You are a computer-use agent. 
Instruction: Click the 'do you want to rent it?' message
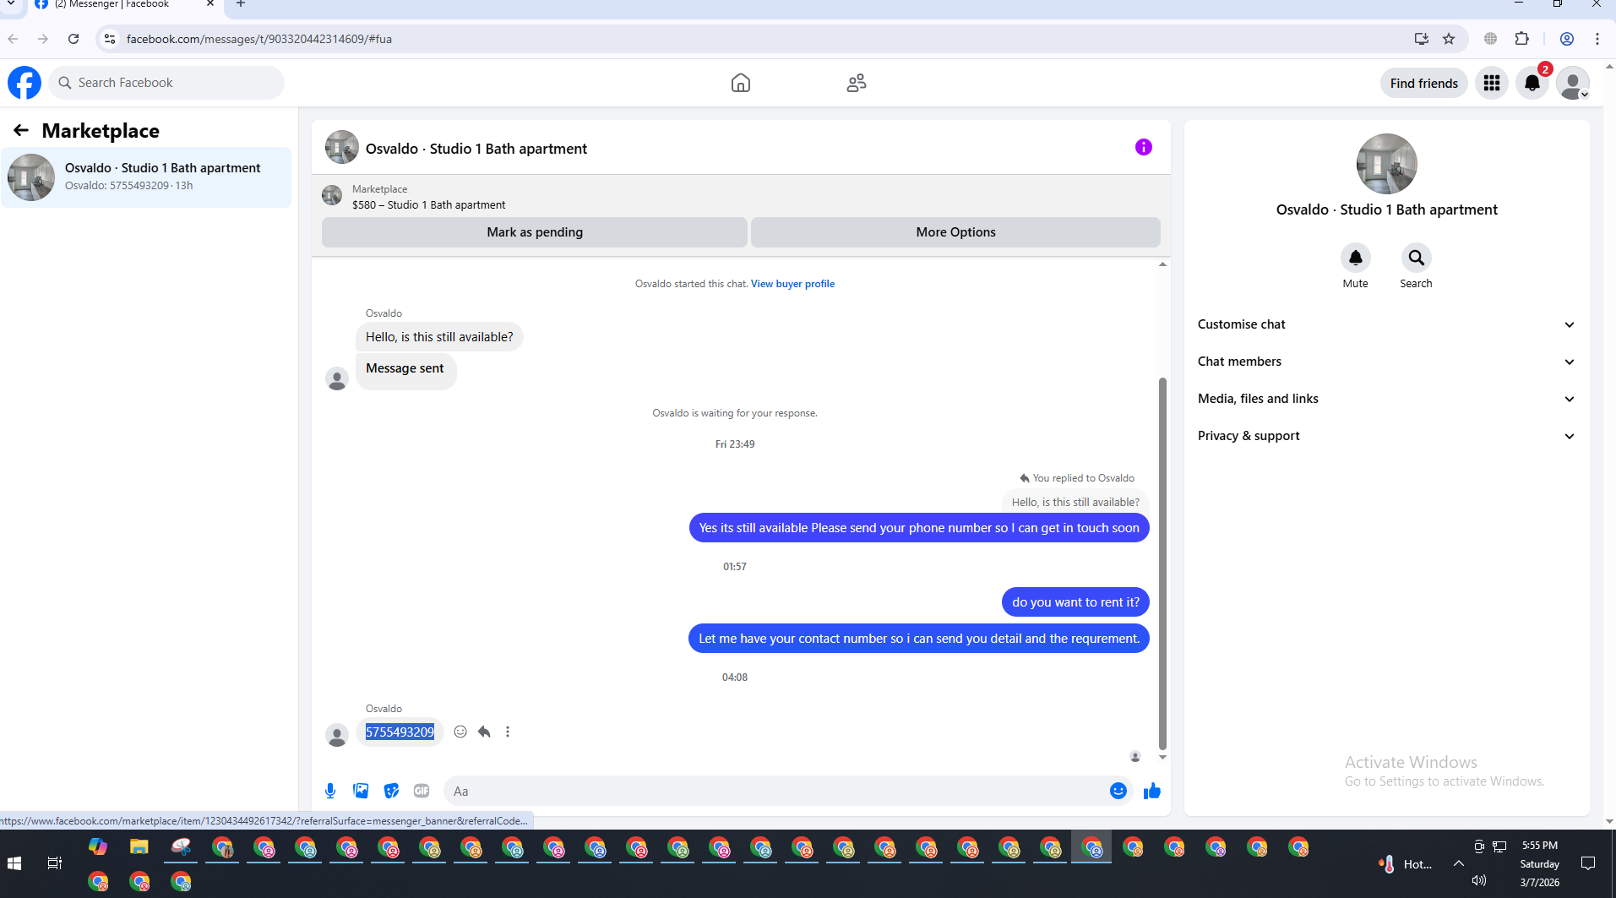[x=1075, y=602]
